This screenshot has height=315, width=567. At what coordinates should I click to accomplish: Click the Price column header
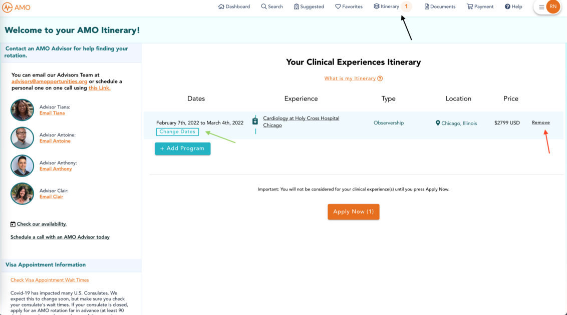click(510, 98)
